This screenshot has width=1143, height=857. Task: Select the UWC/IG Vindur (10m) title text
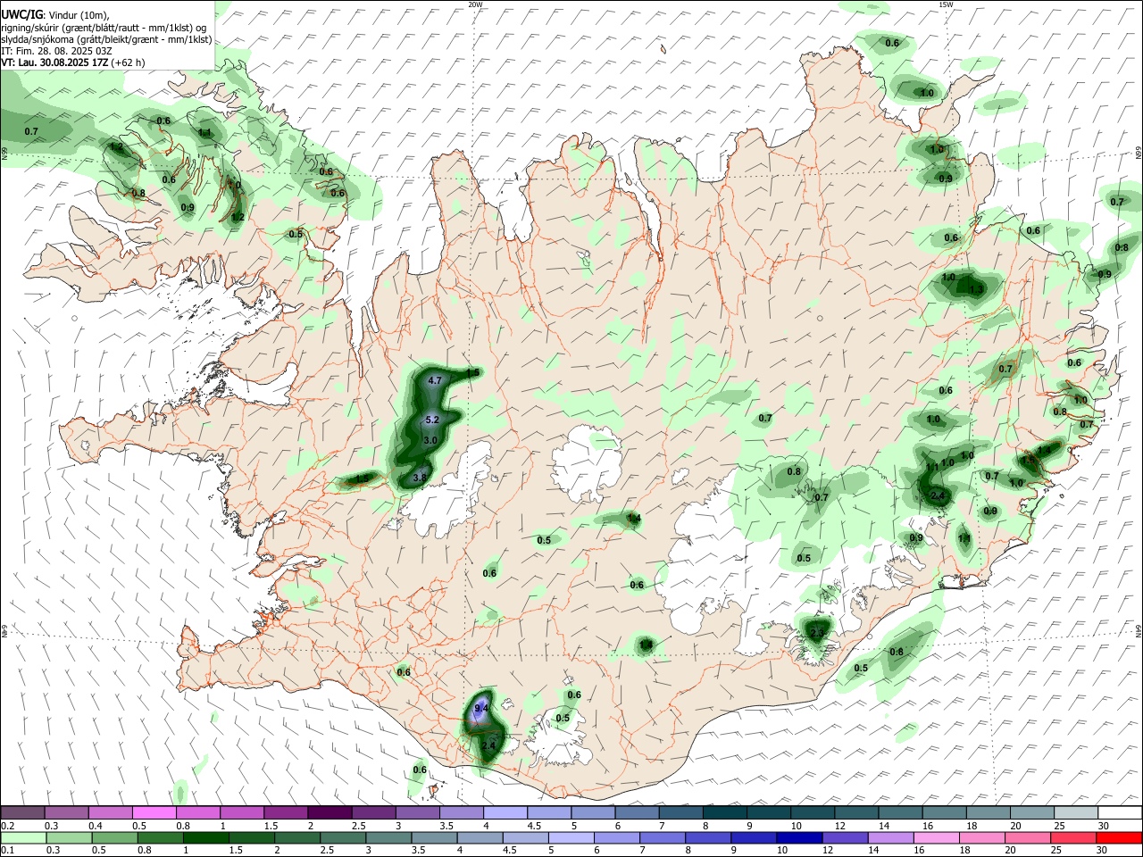55,15
